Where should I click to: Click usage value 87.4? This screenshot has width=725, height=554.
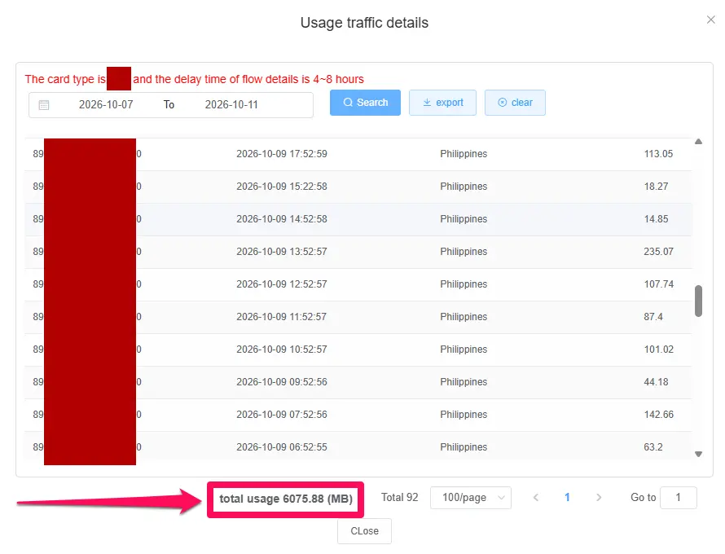click(653, 317)
